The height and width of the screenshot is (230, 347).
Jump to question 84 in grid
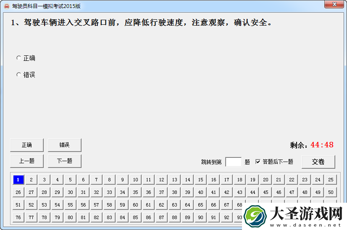(122, 217)
